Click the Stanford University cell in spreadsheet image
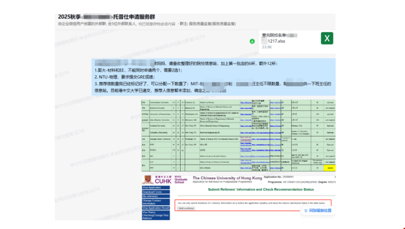405x229 pixels. click(160, 108)
